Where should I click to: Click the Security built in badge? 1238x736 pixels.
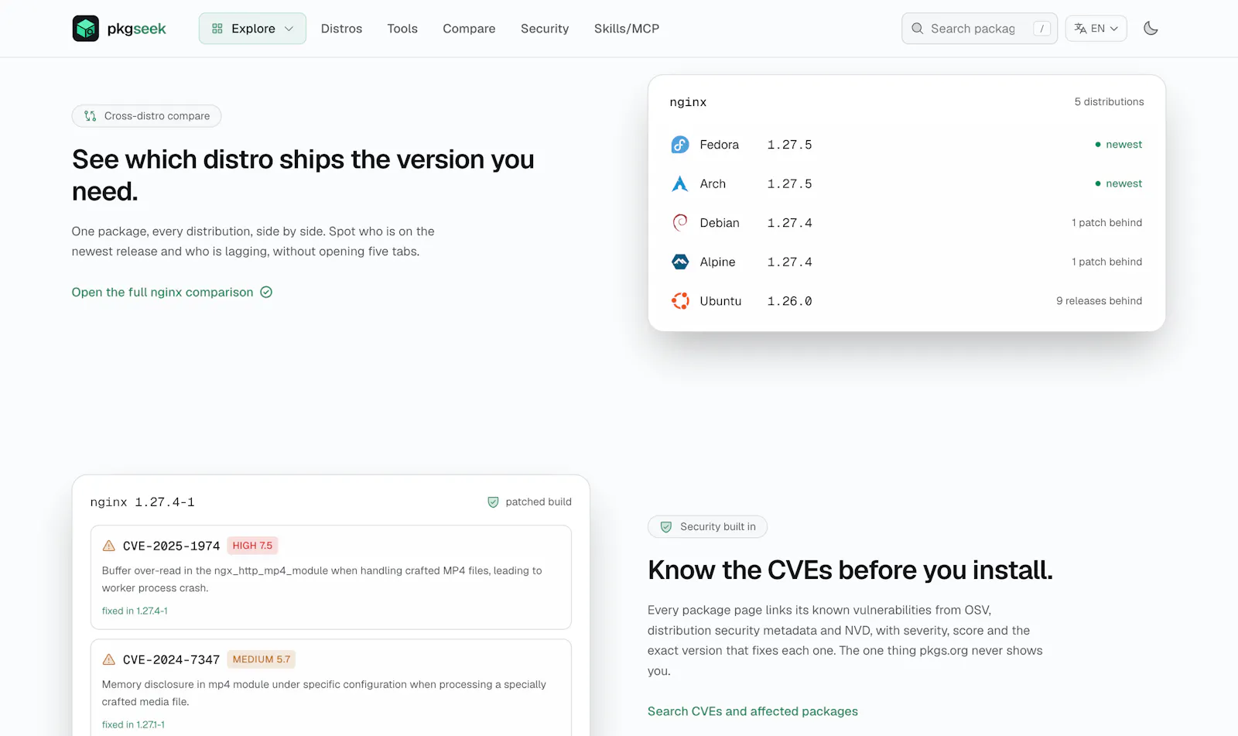tap(707, 527)
